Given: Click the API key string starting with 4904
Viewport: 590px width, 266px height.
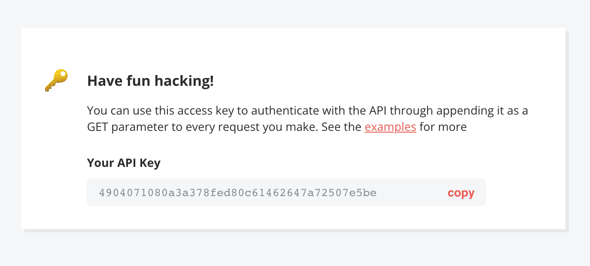Looking at the screenshot, I should [237, 193].
